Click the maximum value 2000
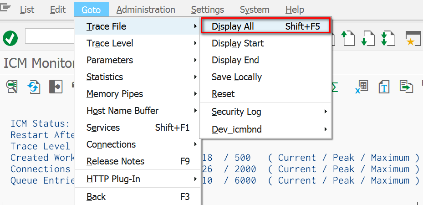Screen dimensions: 423x205 point(245,169)
